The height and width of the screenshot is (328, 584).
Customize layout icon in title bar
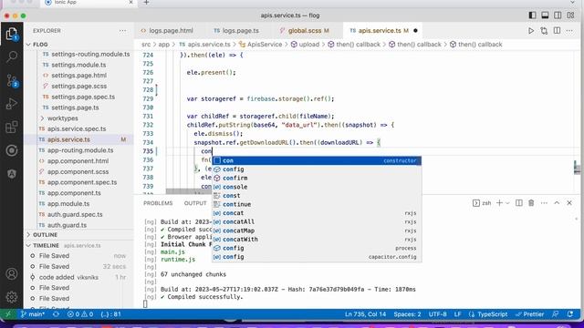point(570,15)
